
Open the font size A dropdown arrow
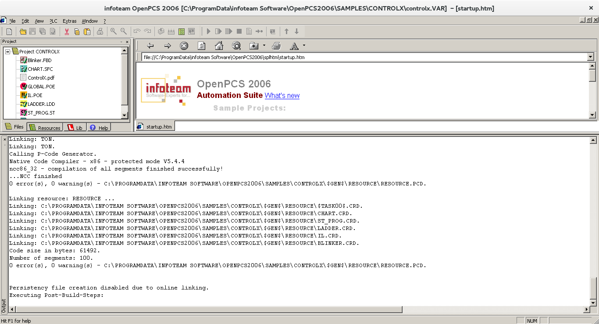click(304, 45)
